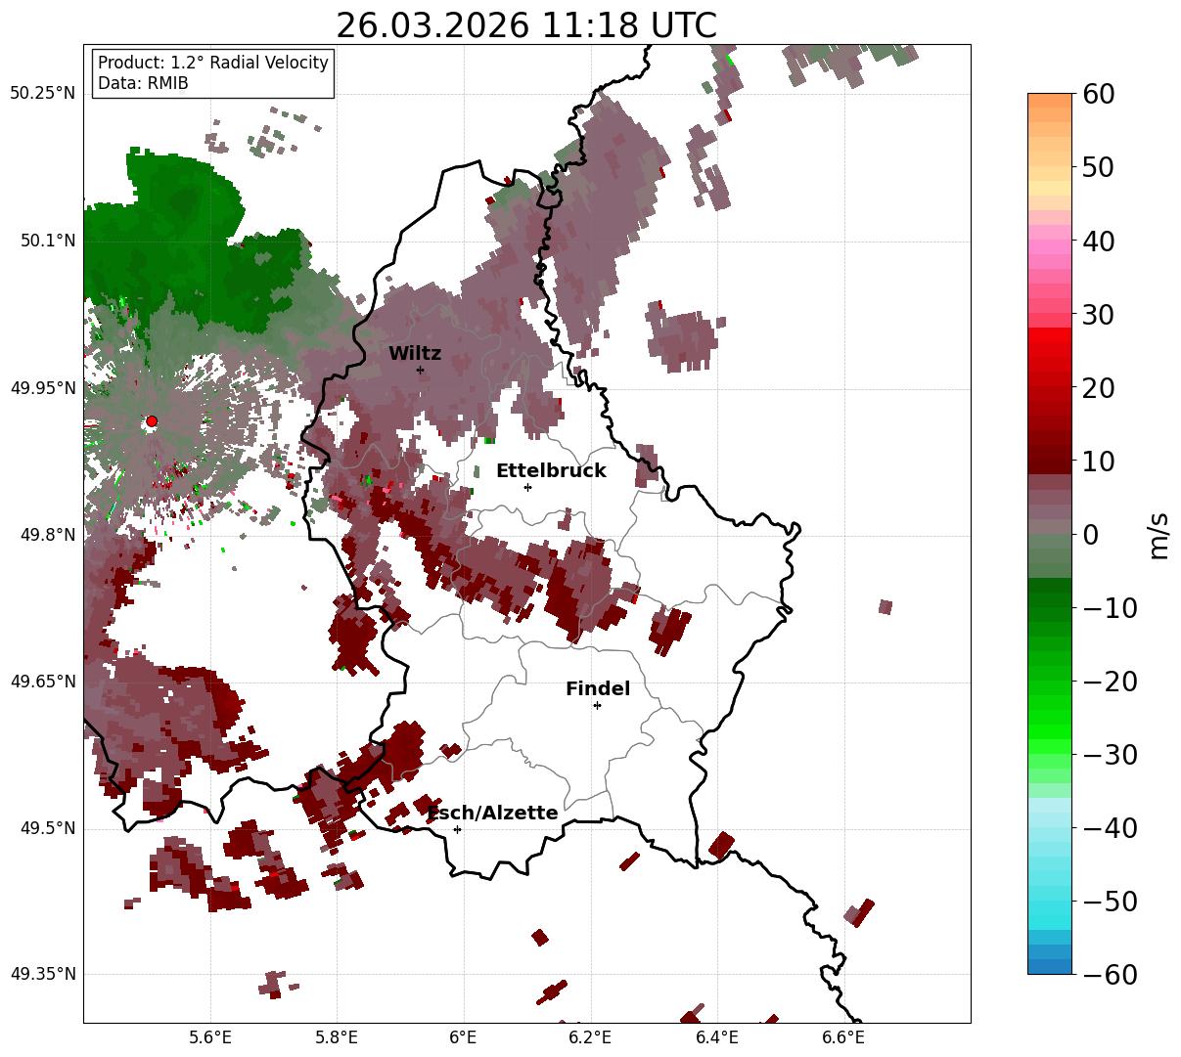
Task: Click the red radar site marker dot
Action: click(x=152, y=421)
